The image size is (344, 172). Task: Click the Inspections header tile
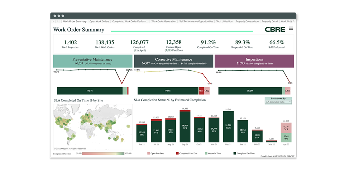coord(254,61)
